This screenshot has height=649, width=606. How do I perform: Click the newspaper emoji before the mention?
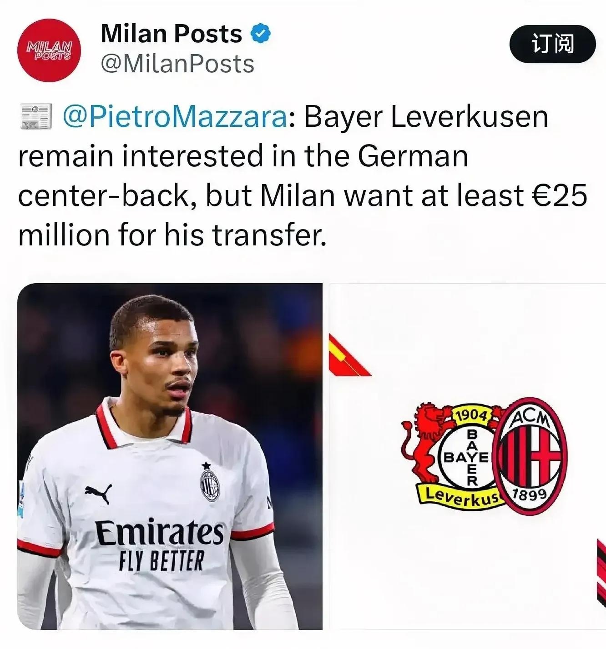pos(35,117)
